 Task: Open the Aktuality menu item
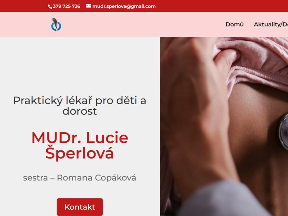271,24
